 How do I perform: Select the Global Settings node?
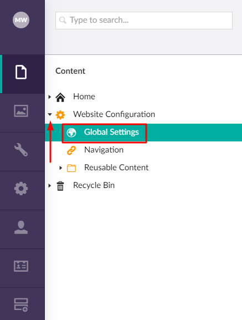(111, 132)
